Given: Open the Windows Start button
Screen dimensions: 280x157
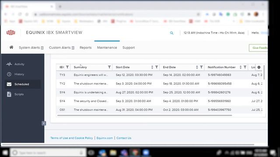Looking at the screenshot, I should click(x=5, y=153).
